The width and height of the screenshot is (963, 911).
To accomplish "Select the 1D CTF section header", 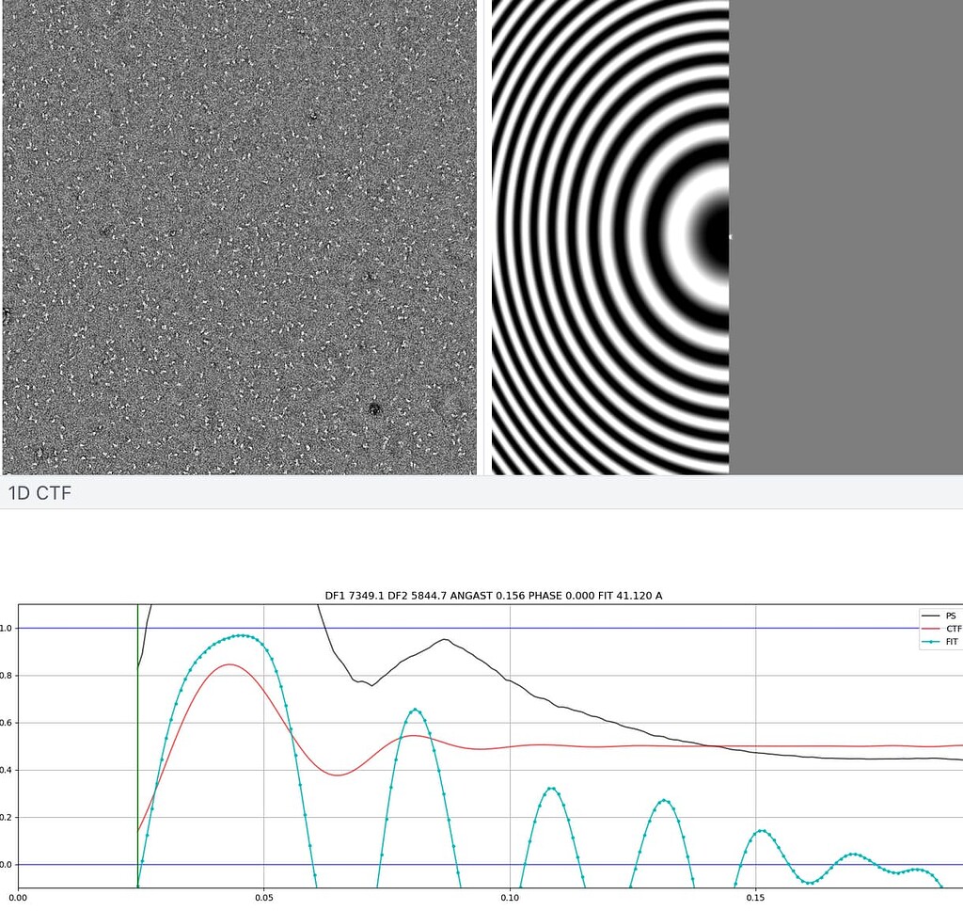I will (x=39, y=493).
